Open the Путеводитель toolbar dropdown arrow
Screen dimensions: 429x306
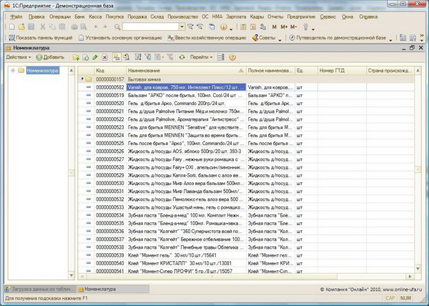click(x=390, y=39)
